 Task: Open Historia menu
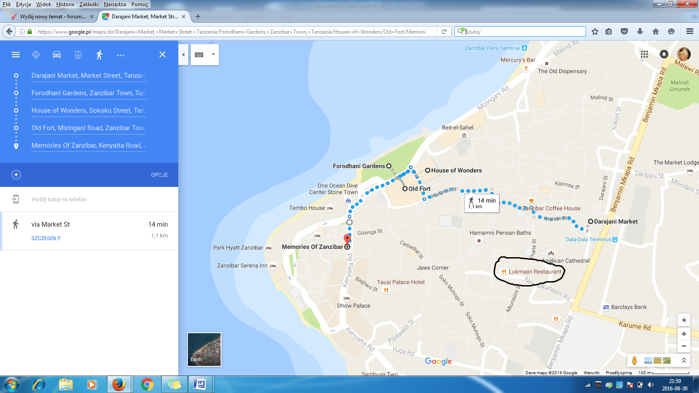(65, 4)
